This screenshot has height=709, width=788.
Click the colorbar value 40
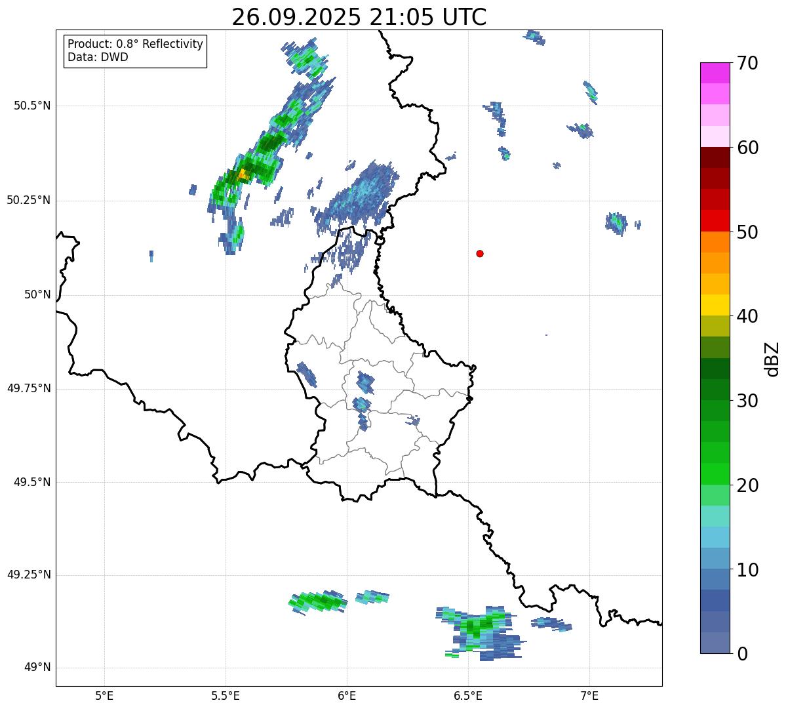(x=747, y=316)
